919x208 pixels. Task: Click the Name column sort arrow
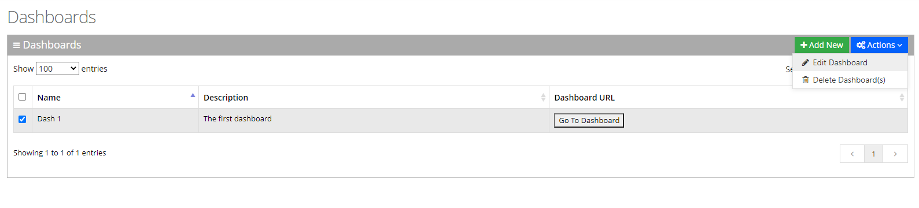[x=193, y=95]
